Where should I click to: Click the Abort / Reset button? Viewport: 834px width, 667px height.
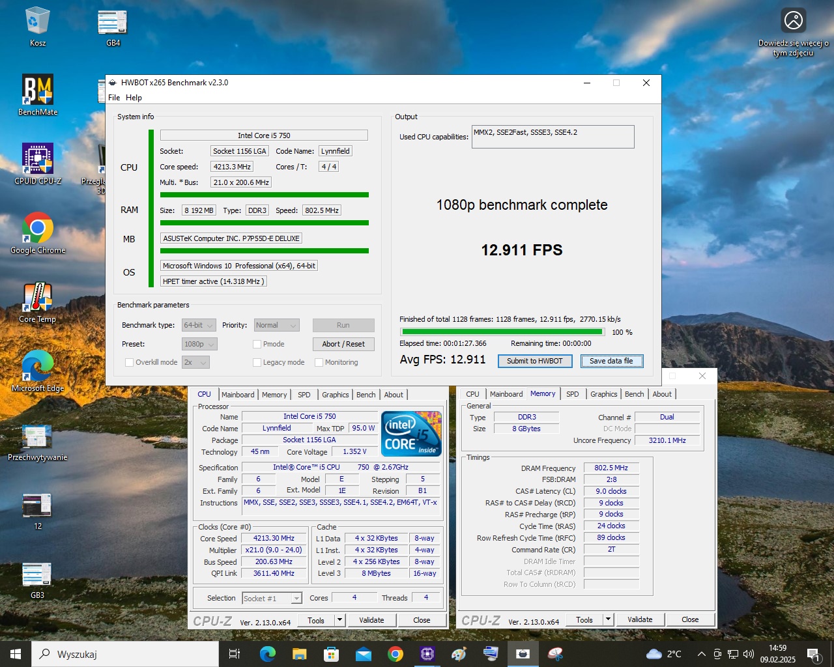pos(343,344)
